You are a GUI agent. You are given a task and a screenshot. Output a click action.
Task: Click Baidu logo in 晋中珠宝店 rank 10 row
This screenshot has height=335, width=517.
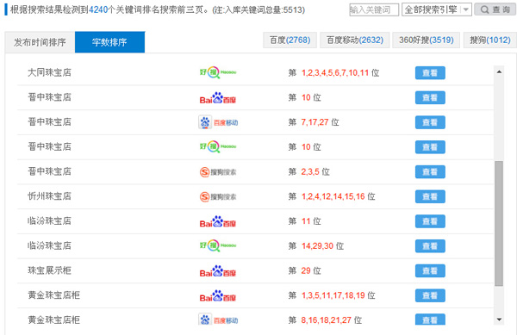pos(218,98)
